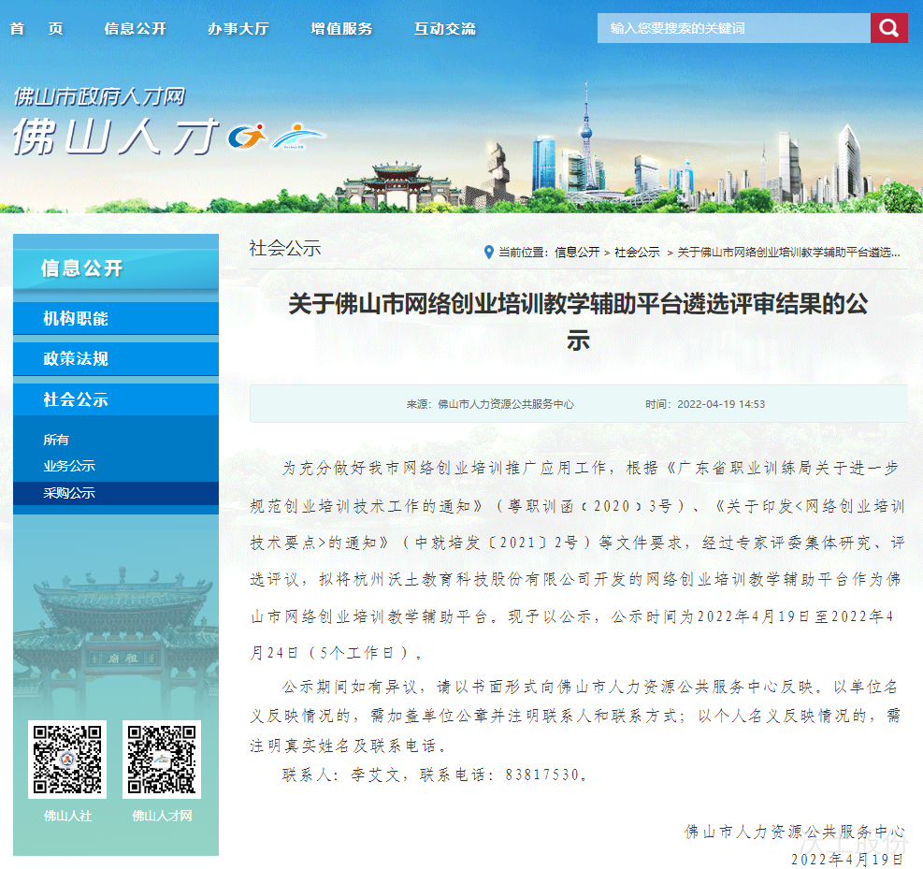The width and height of the screenshot is (923, 869).
Task: Click the 信息公开 sidebar header
Action: (115, 268)
